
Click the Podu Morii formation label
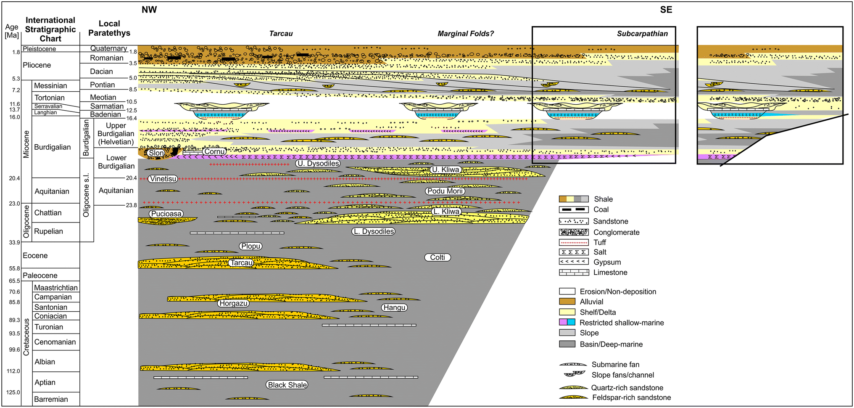point(445,191)
